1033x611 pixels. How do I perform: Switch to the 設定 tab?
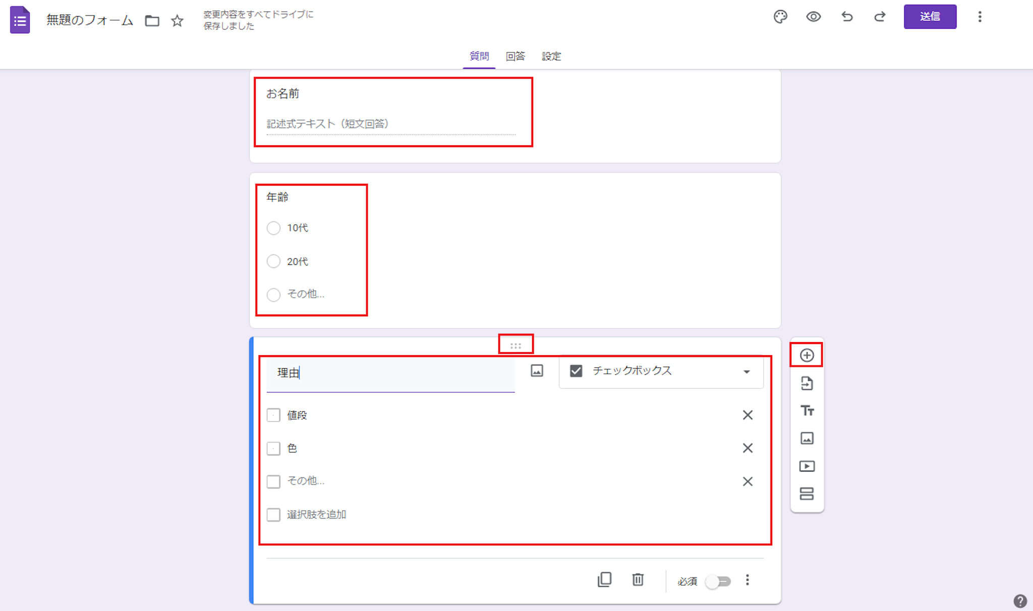pyautogui.click(x=551, y=56)
